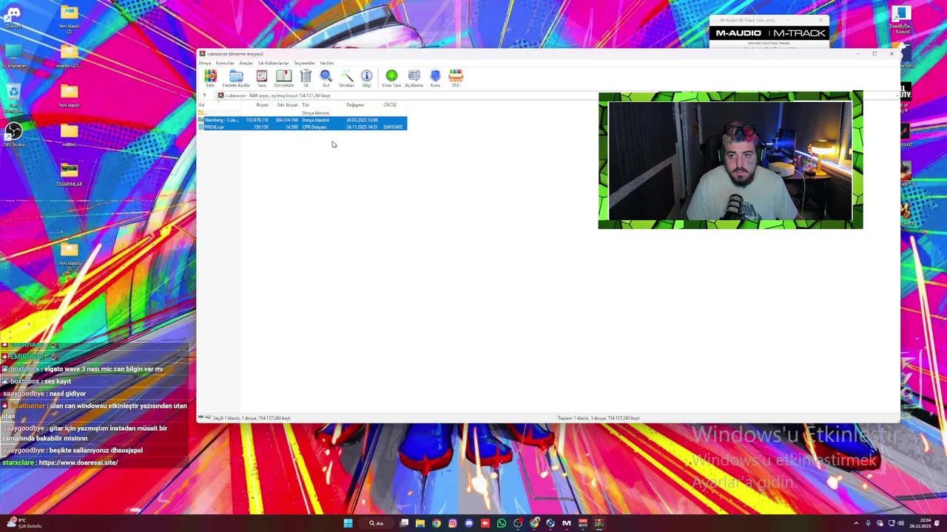Screen dimensions: 947x532
Task: Click the D681E405 CRC32 value
Action: click(x=393, y=127)
